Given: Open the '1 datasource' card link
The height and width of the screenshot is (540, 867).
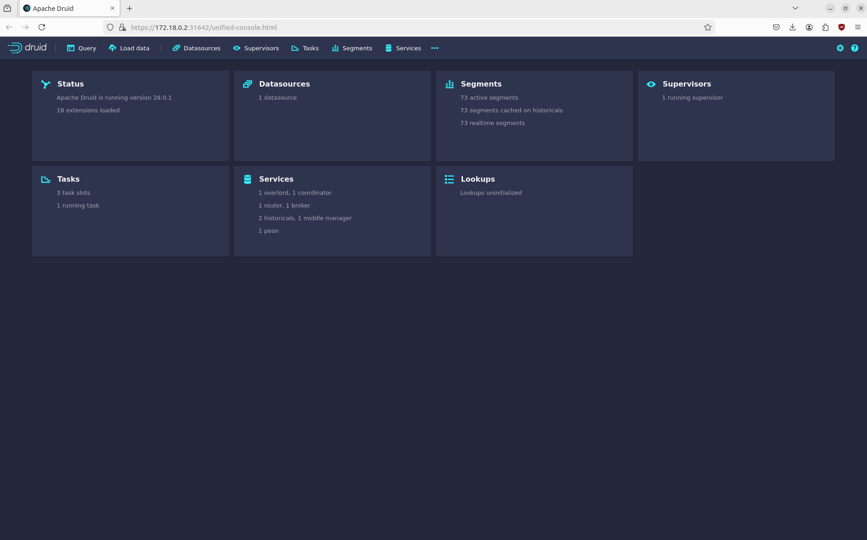Looking at the screenshot, I should click(x=278, y=98).
